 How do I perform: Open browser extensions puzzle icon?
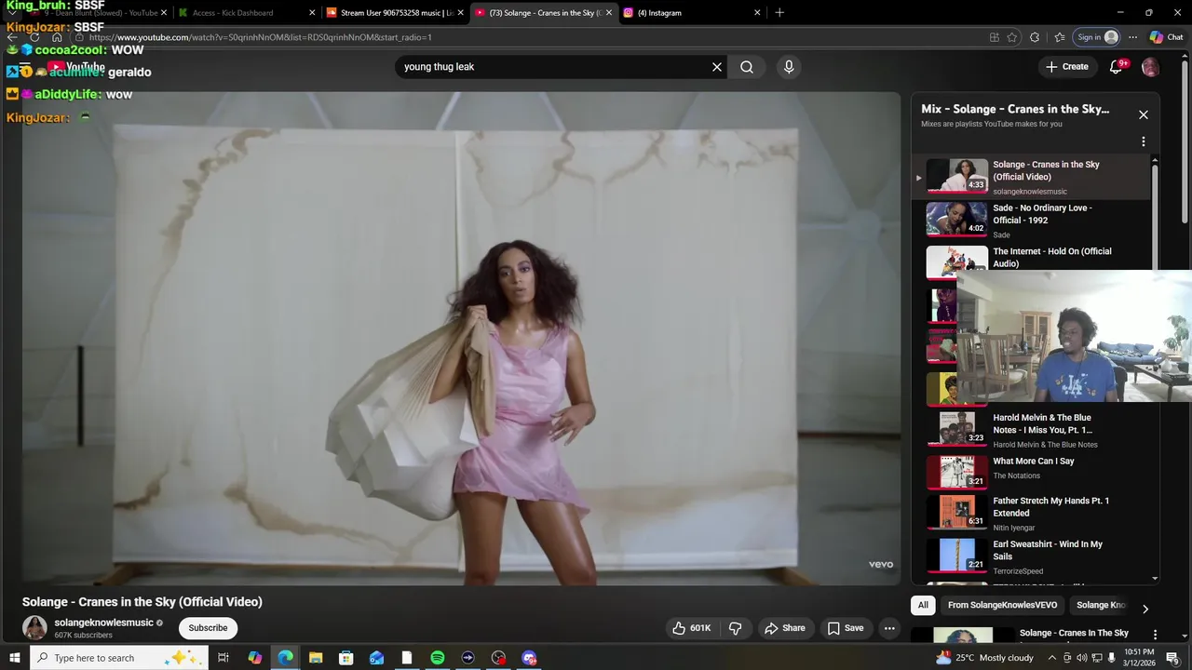[x=1035, y=37]
